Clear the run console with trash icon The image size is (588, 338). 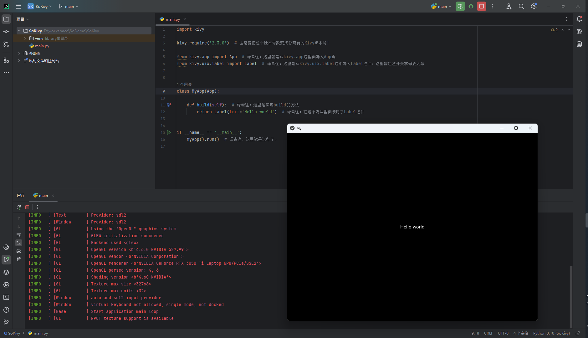click(x=19, y=259)
